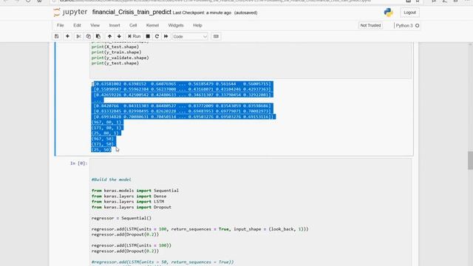Viewport: 473px width, 266px height.
Task: Click the Python logo icon
Action: [389, 13]
